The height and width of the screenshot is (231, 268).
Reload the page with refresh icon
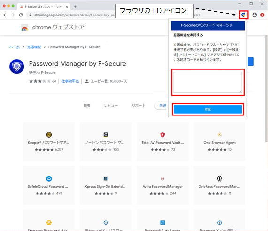click(21, 15)
